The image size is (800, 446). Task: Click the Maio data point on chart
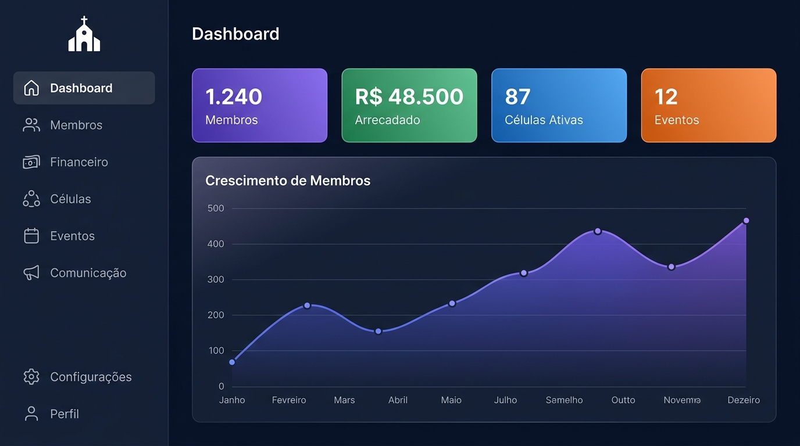coord(452,303)
